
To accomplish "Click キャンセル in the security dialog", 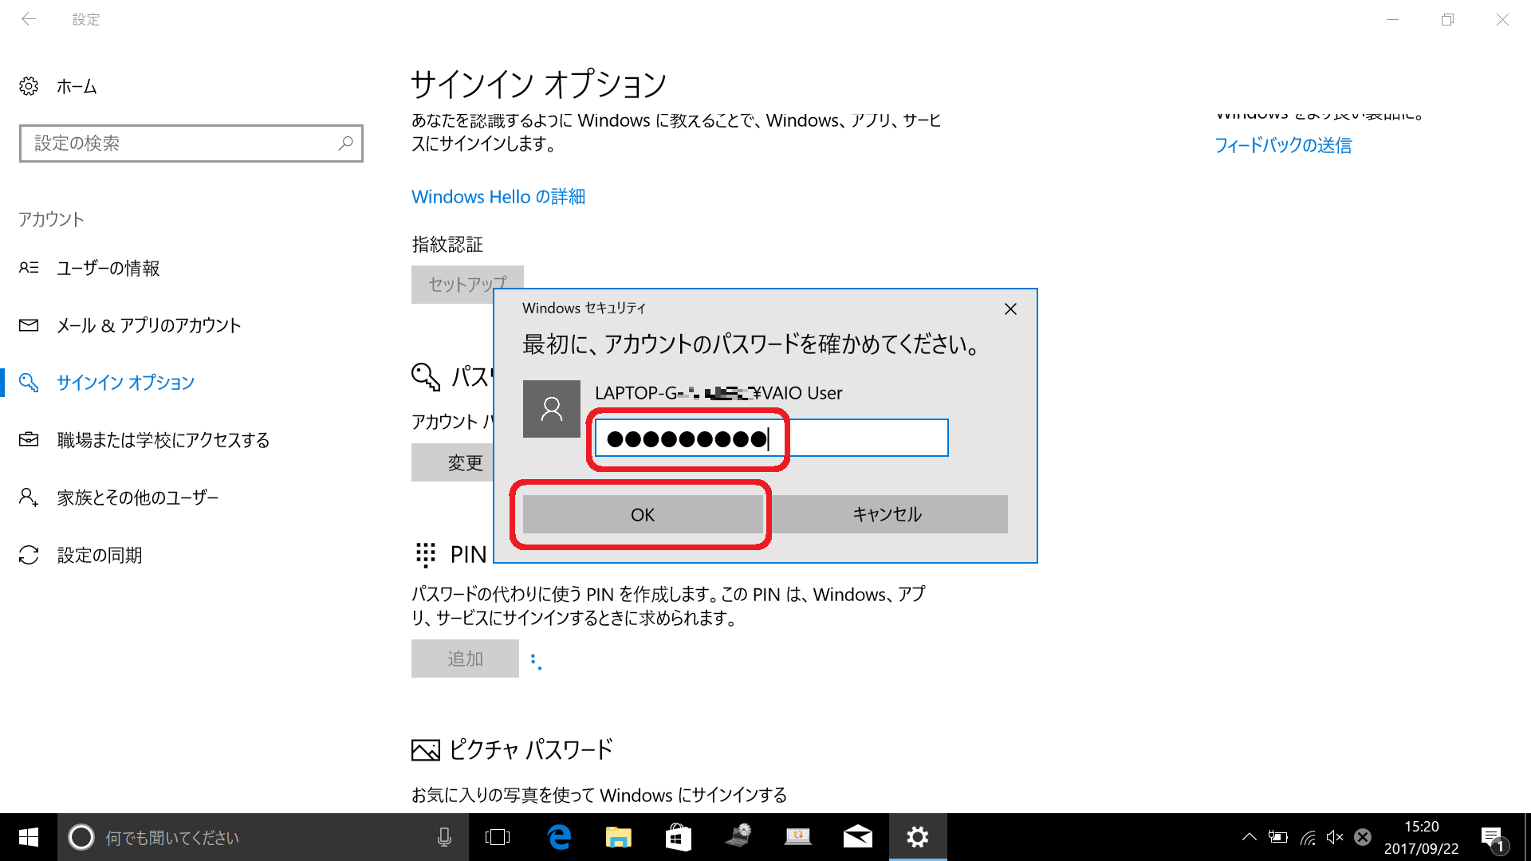I will pos(888,514).
